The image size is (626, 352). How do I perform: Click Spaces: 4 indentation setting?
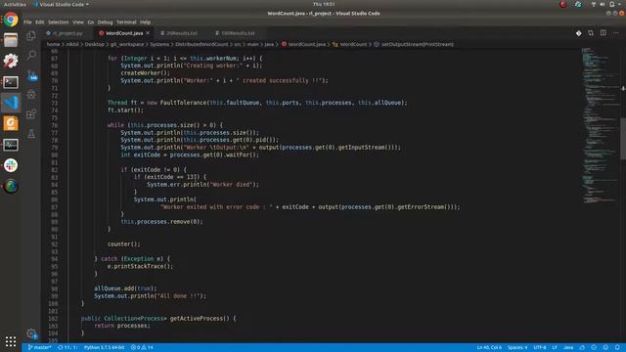(517, 348)
